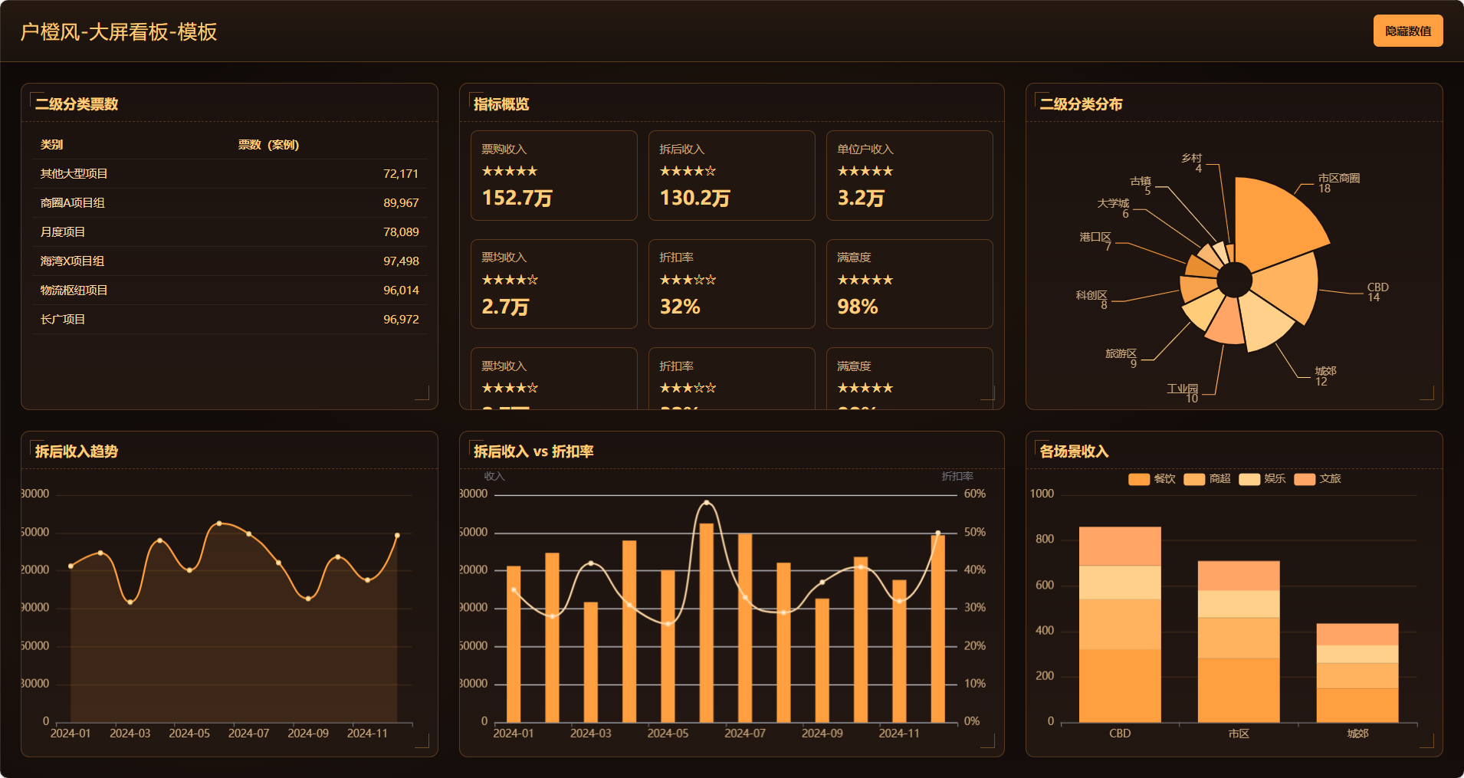Click the star rating under 票购收入
The height and width of the screenshot is (778, 1464).
tap(509, 171)
